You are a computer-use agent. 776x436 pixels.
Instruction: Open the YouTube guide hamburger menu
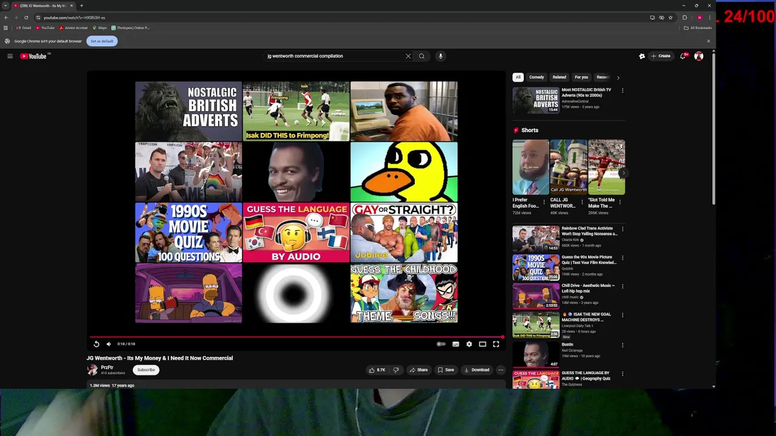(10, 56)
